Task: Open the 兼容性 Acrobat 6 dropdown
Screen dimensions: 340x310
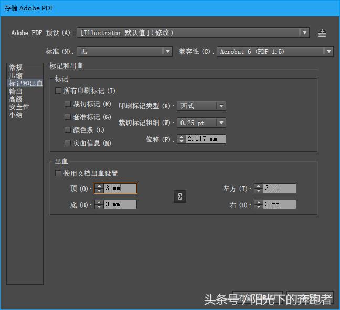Action: pyautogui.click(x=275, y=51)
